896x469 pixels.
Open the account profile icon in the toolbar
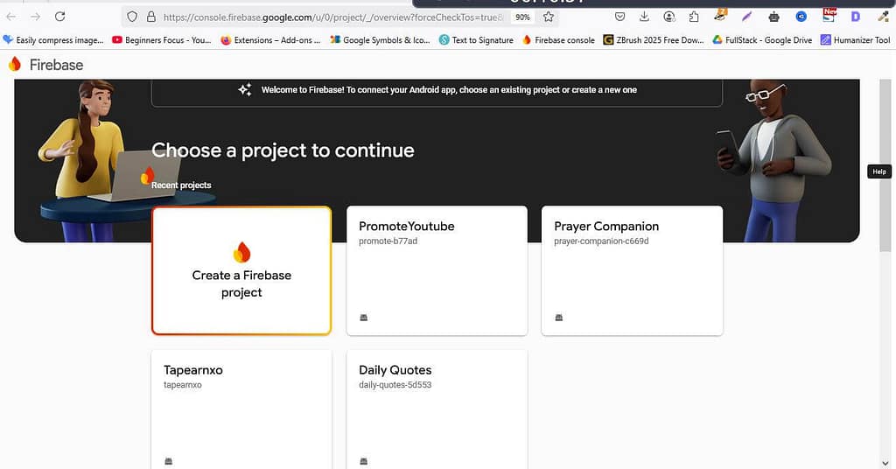[669, 17]
